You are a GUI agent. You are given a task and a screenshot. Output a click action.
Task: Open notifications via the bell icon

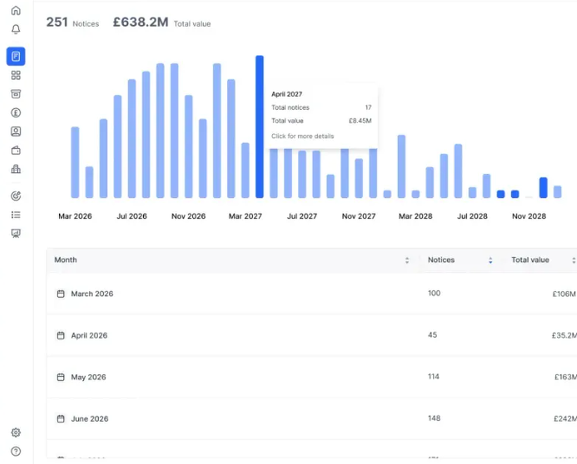[16, 29]
